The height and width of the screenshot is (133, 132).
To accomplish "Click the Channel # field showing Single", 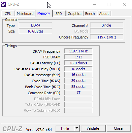I will coord(107,25).
